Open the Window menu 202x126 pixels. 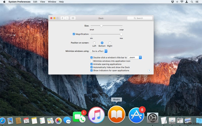pos(52,2)
